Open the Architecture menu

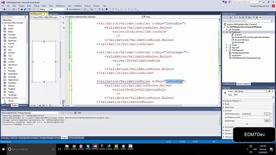click(x=60, y=6)
